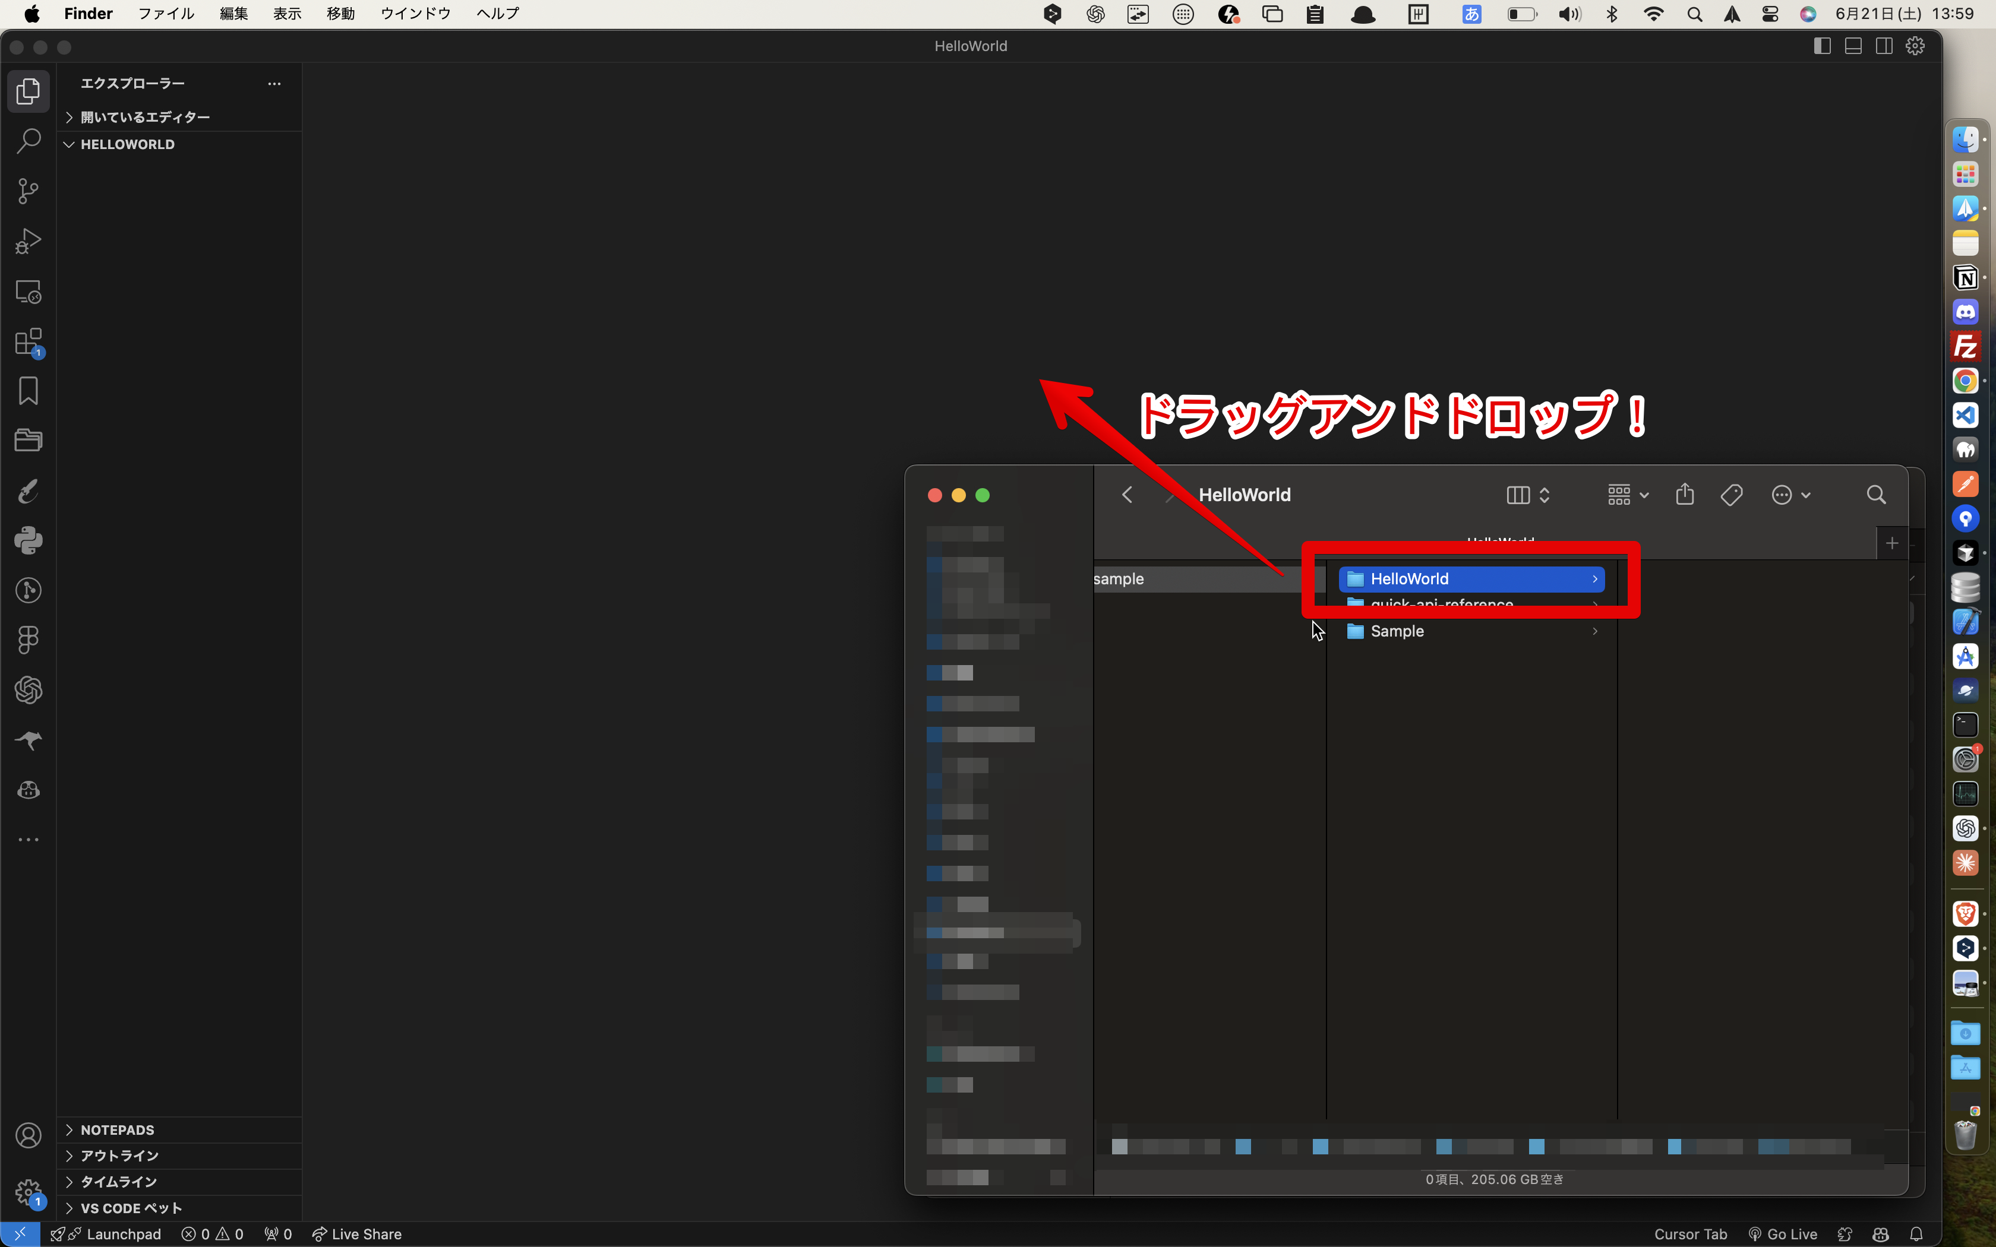Image resolution: width=1996 pixels, height=1247 pixels.
Task: Open FileZilla from the Dock
Action: 1966,346
